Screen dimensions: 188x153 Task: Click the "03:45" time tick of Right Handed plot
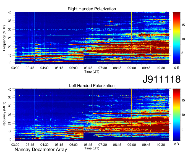(30, 68)
